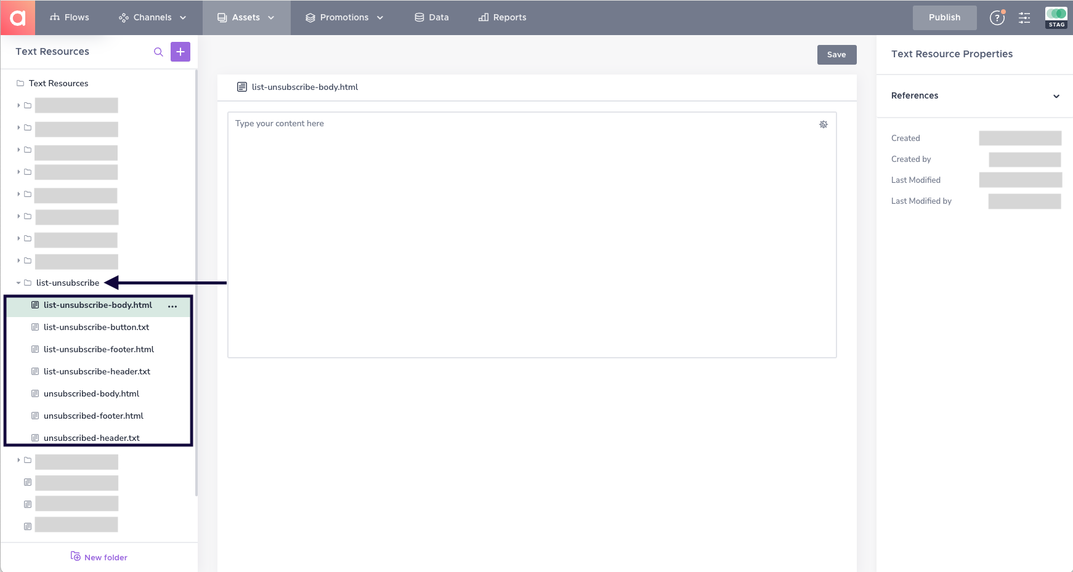Click the Publish button
This screenshot has height=572, width=1073.
click(944, 17)
